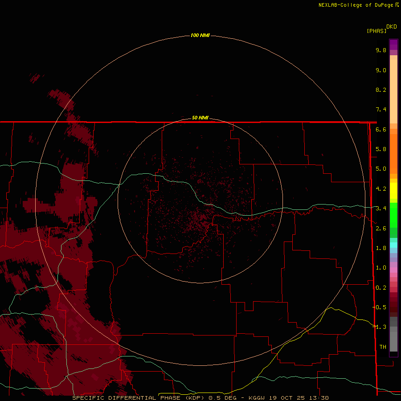Click the KGGW station identifier
This screenshot has width=401, height=401.
pyautogui.click(x=257, y=398)
